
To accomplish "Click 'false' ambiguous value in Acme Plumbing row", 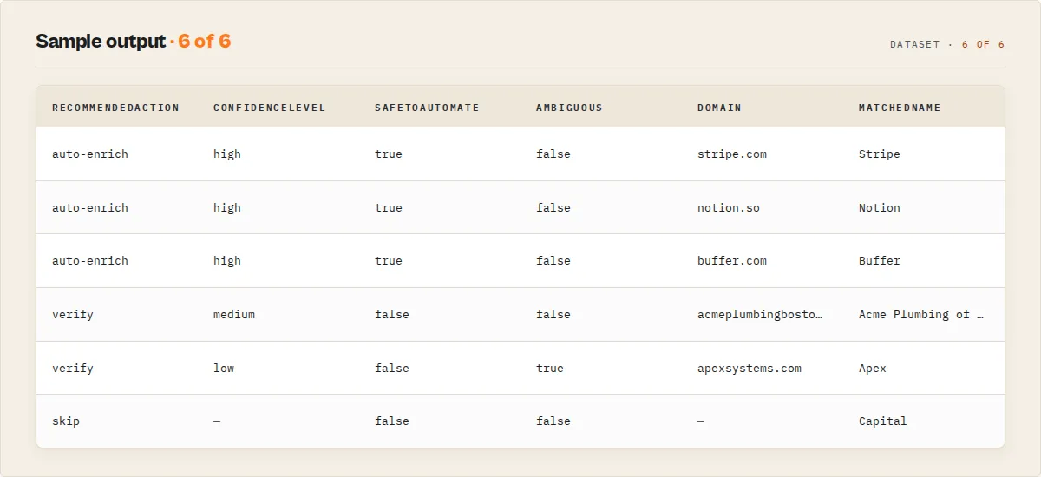I will coord(553,314).
